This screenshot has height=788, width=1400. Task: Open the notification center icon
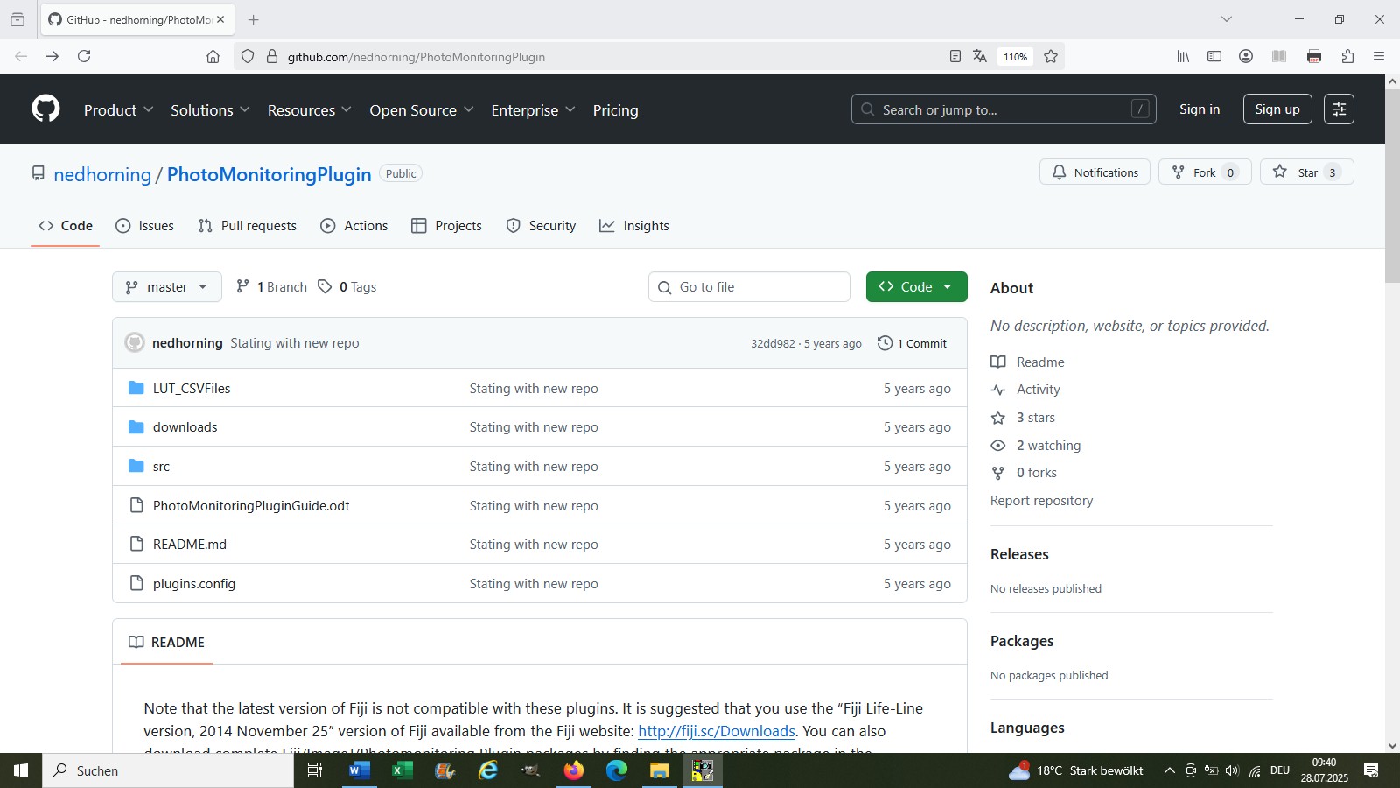[1371, 770]
